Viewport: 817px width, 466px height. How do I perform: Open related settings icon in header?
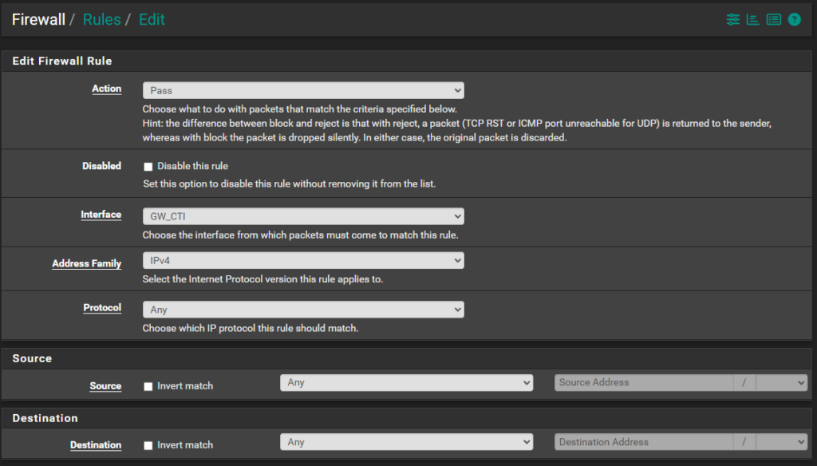[x=732, y=19]
